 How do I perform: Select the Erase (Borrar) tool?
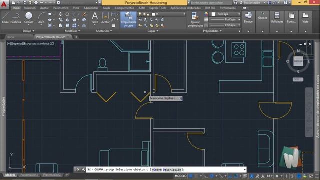(84, 14)
